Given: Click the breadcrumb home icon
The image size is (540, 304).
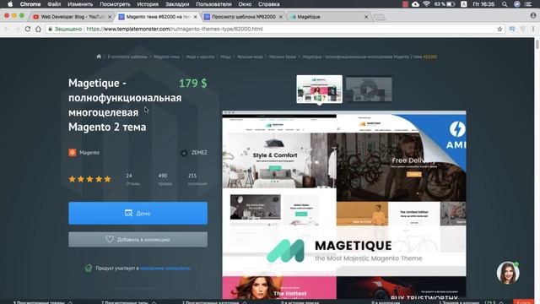Looking at the screenshot, I should (x=99, y=57).
